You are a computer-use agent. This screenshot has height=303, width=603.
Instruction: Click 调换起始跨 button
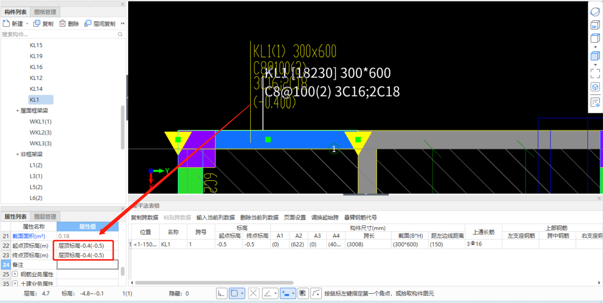pyautogui.click(x=325, y=218)
